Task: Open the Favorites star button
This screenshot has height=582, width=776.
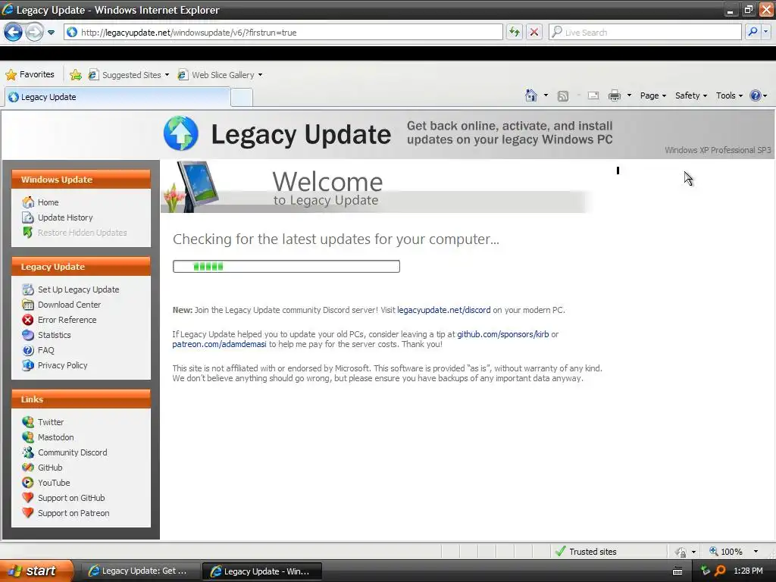Action: click(x=30, y=75)
